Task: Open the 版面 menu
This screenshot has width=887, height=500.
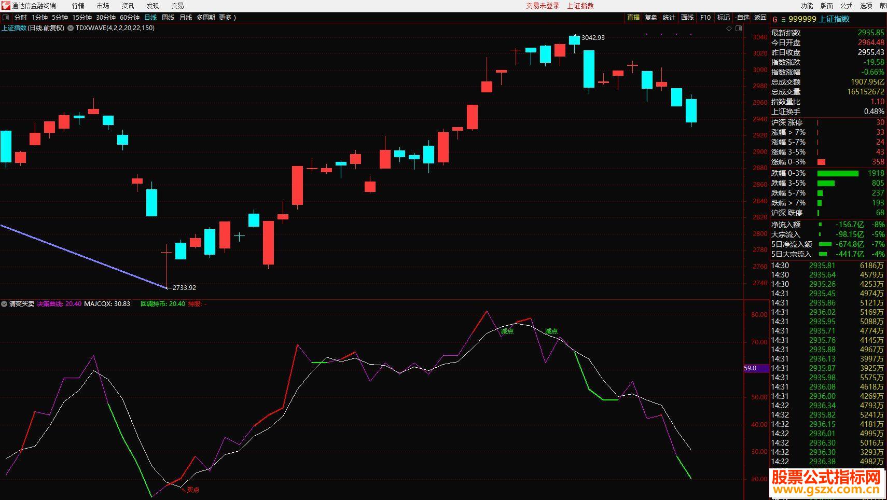Action: click(x=826, y=6)
